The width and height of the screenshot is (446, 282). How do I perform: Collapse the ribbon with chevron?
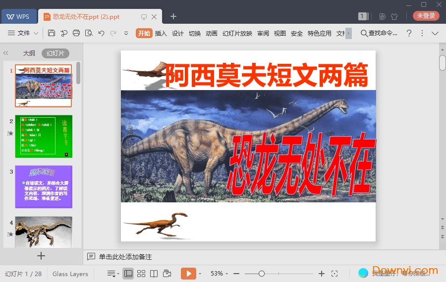(435, 34)
